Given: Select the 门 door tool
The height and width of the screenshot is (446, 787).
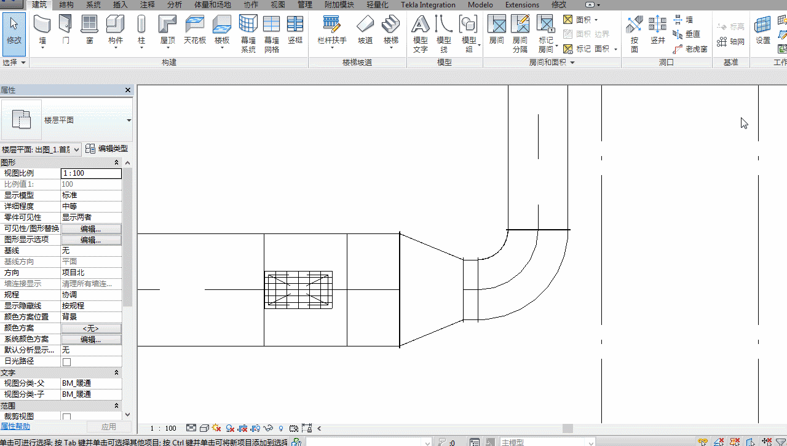Looking at the screenshot, I should point(65,31).
